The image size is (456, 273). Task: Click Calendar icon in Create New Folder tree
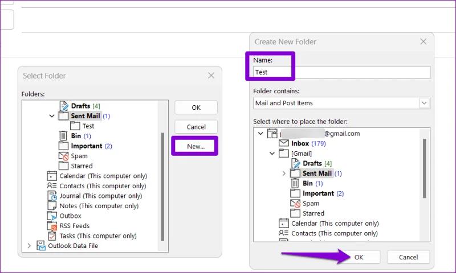283,223
